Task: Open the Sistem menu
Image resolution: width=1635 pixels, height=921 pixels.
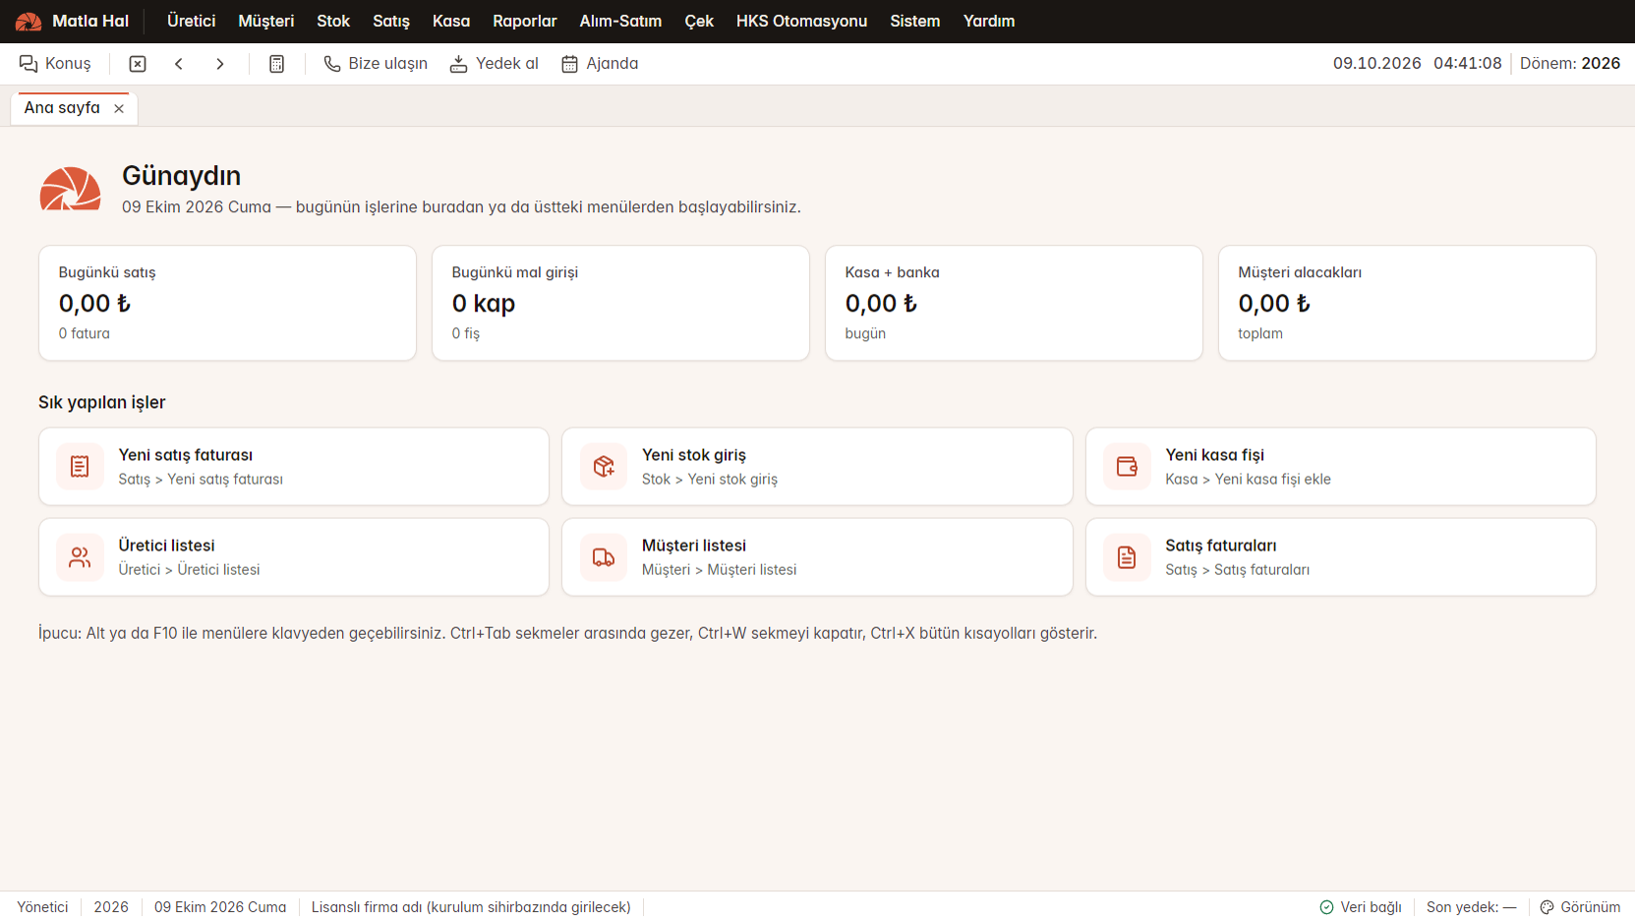Action: (915, 21)
